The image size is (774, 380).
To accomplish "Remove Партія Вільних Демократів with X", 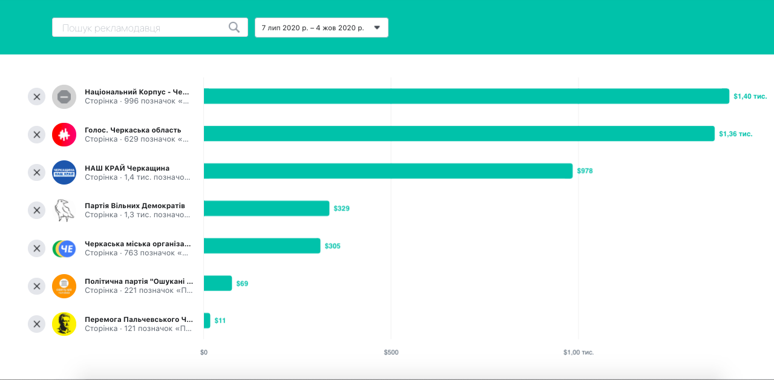I will pos(37,210).
